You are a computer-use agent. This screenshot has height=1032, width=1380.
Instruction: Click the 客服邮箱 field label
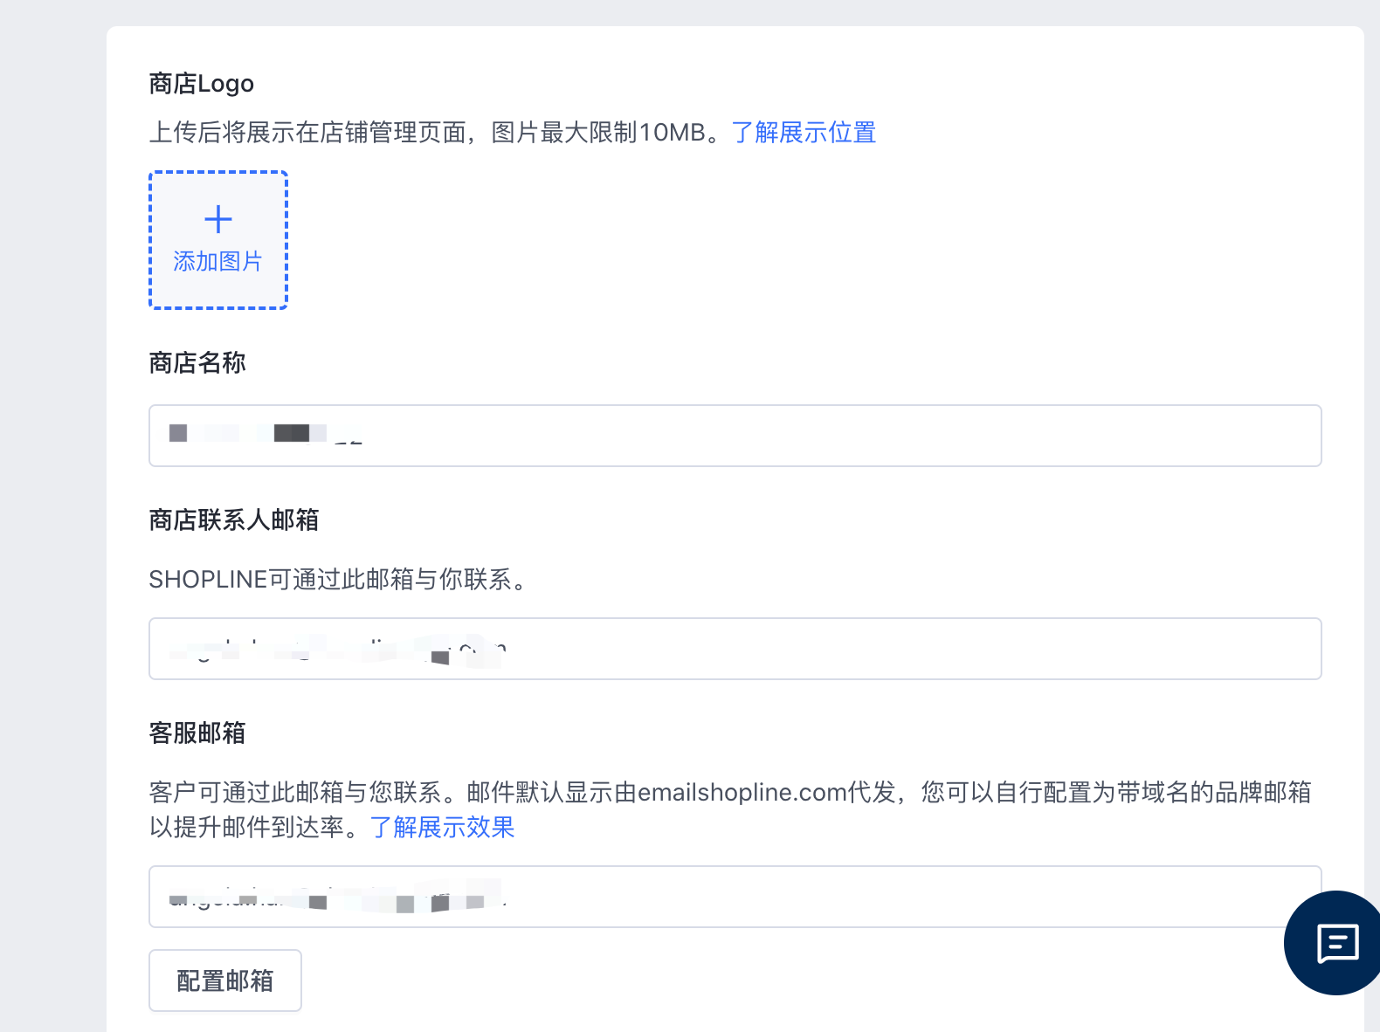(x=197, y=733)
